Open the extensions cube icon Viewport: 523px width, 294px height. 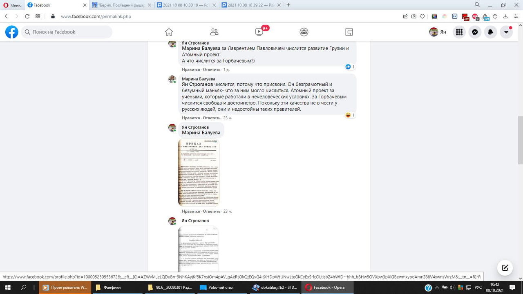click(495, 16)
